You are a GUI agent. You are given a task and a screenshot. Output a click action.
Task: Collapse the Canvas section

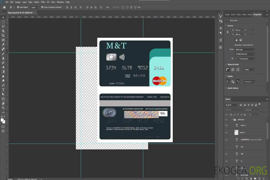[226, 25]
